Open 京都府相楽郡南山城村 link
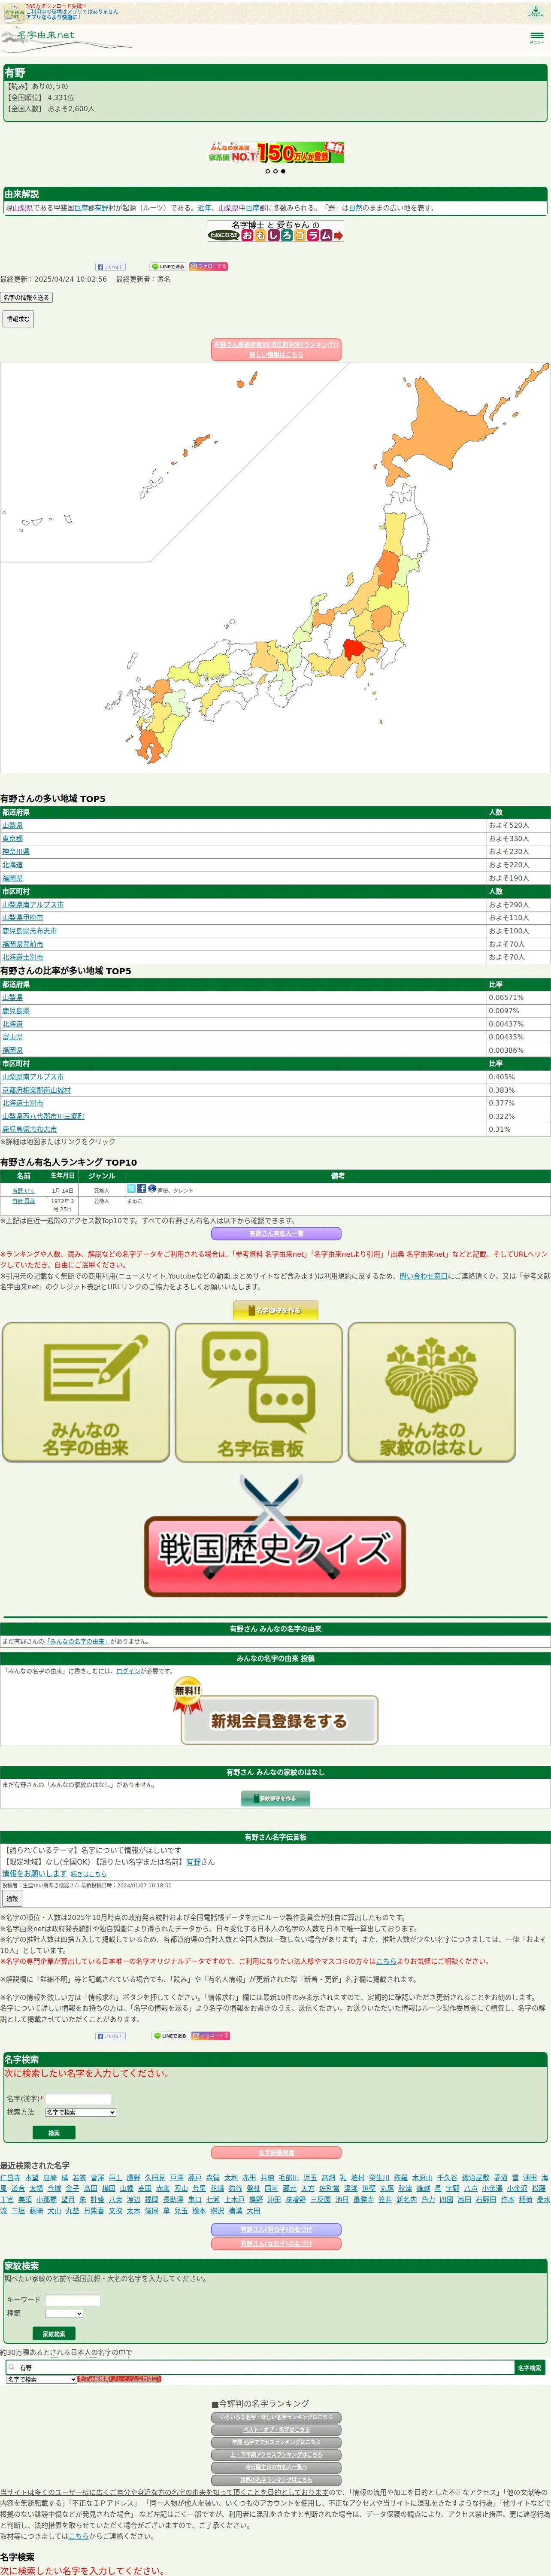 [36, 1090]
